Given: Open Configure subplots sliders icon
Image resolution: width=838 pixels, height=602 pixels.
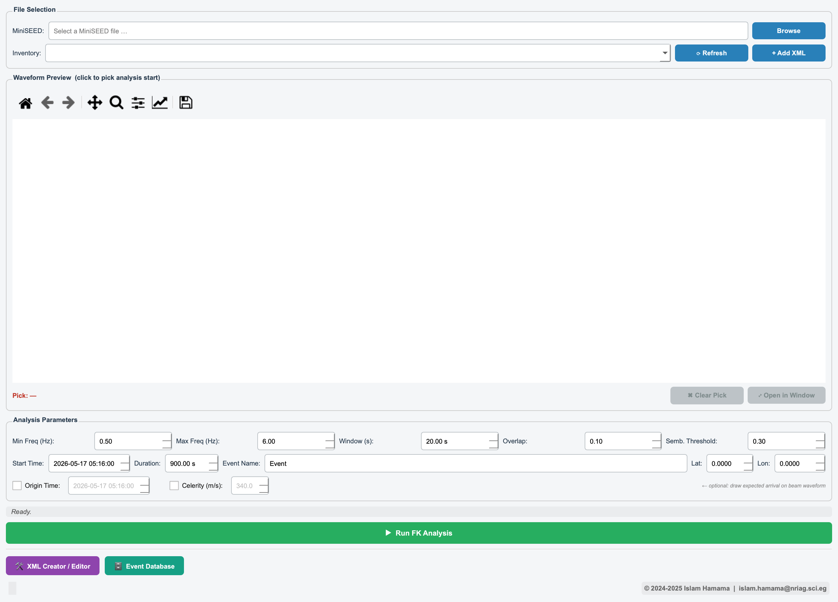Looking at the screenshot, I should point(138,103).
